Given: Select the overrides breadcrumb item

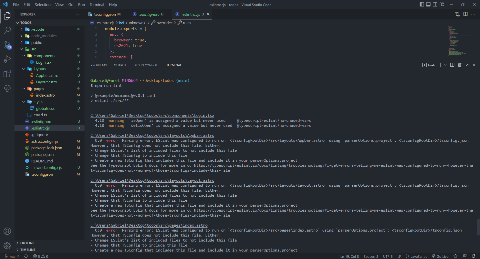Looking at the screenshot, I should click(162, 23).
